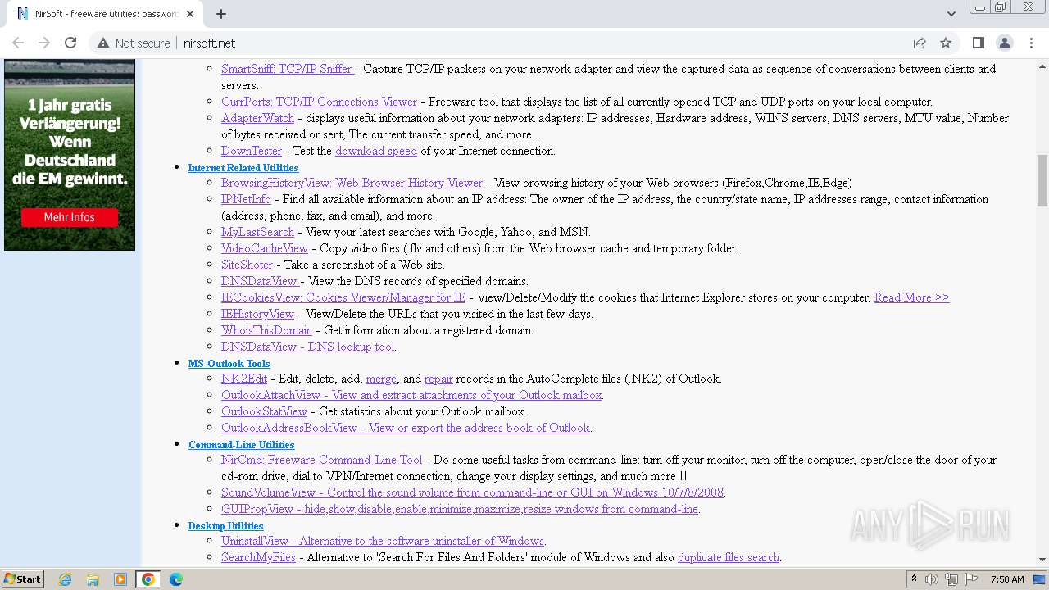1049x590 pixels.
Task: Select the NirSoft freeware utilities tab
Action: pos(105,14)
